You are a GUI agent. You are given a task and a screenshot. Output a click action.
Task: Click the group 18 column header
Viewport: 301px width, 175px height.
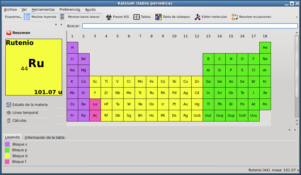tap(265, 36)
